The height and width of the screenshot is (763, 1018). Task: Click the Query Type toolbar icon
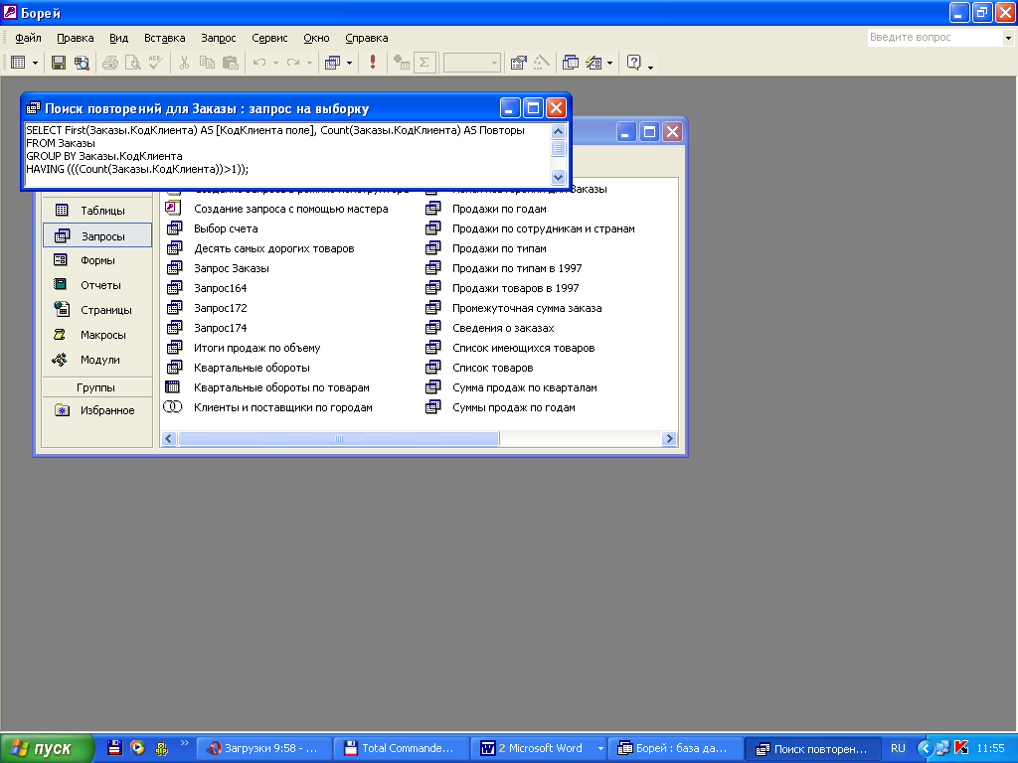click(x=332, y=63)
